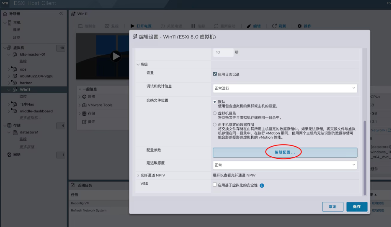Power on the VM with 打开电源

click(x=141, y=26)
